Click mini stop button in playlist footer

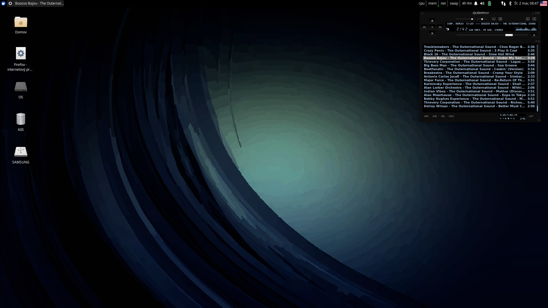coord(508,119)
